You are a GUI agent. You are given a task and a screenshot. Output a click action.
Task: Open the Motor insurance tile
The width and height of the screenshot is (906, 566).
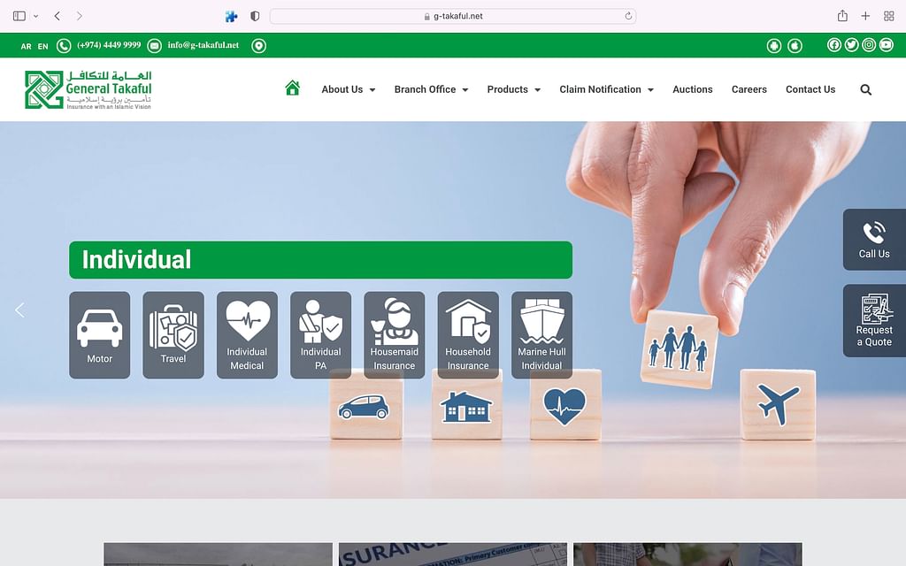coord(99,335)
